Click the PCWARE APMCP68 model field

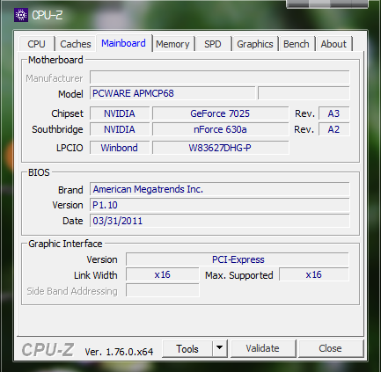tap(172, 93)
